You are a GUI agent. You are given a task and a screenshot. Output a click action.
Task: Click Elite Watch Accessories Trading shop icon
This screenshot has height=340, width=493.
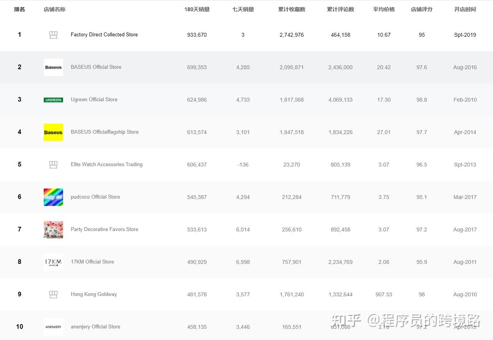53,165
